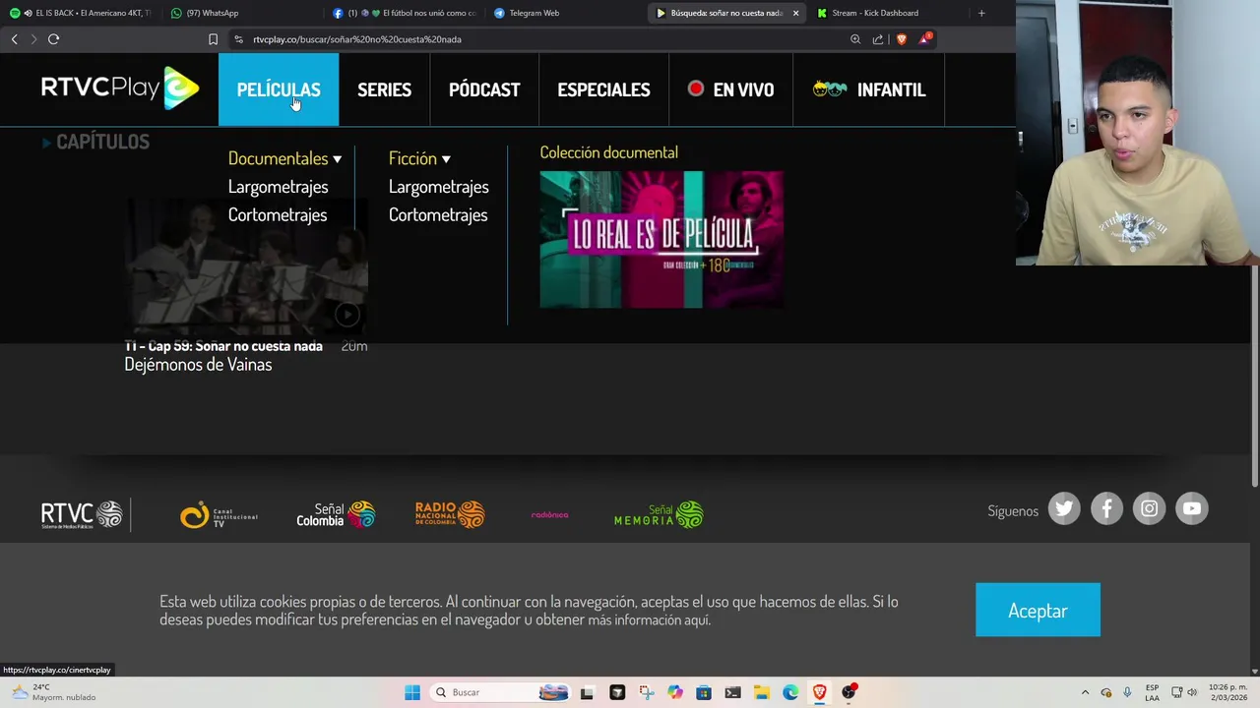Viewport: 1260px width, 708px height.
Task: Close the Búsqueda: soñar no cuesta nada tab
Action: [795, 13]
